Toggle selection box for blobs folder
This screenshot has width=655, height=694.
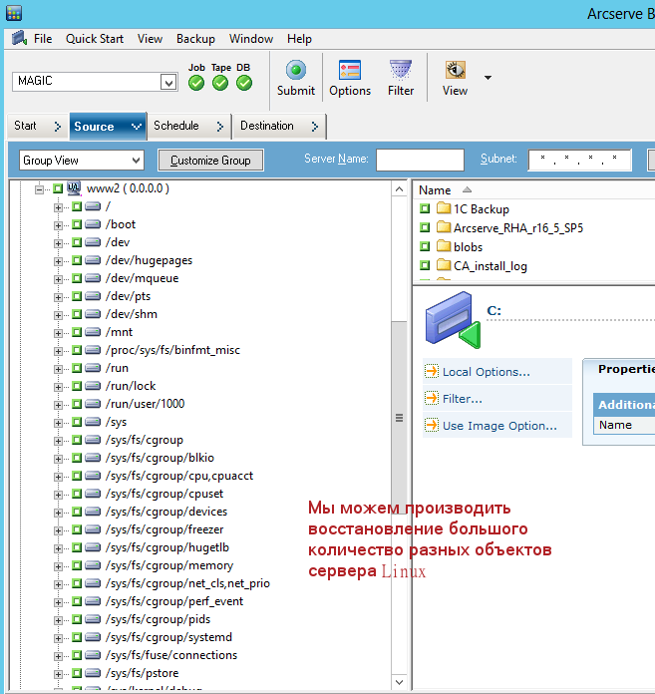(425, 246)
